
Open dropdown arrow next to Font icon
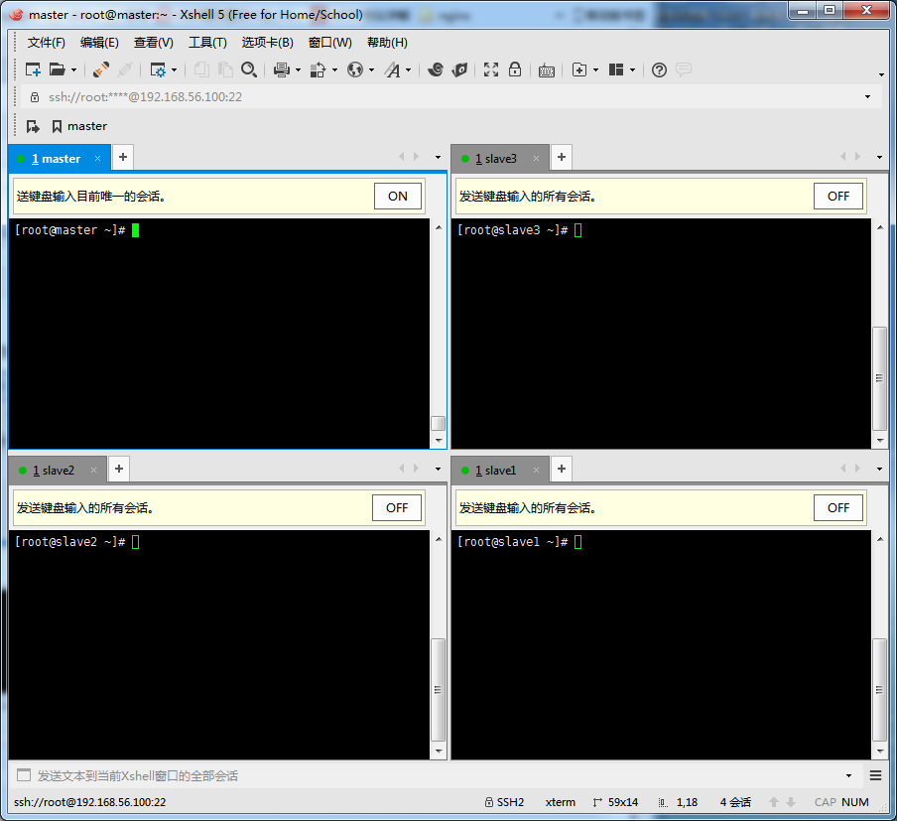(x=408, y=70)
